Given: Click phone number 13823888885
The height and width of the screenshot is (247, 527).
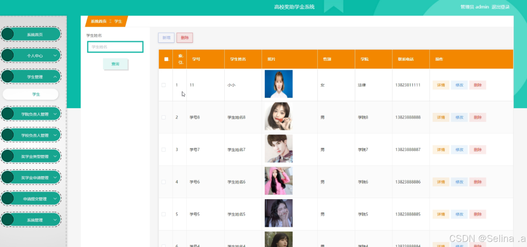Looking at the screenshot, I should [408, 214].
